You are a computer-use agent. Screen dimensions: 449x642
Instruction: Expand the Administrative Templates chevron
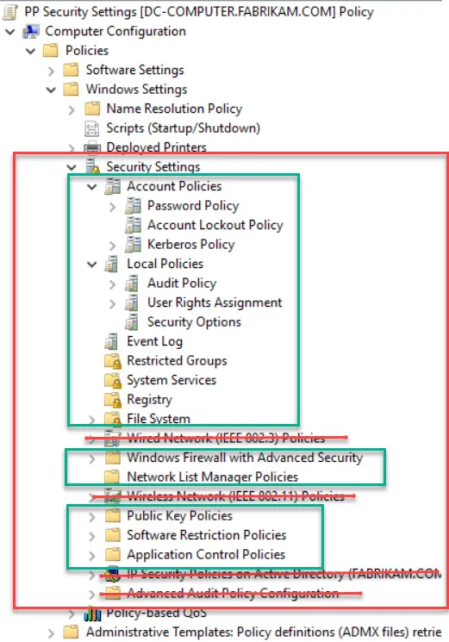pos(51,633)
